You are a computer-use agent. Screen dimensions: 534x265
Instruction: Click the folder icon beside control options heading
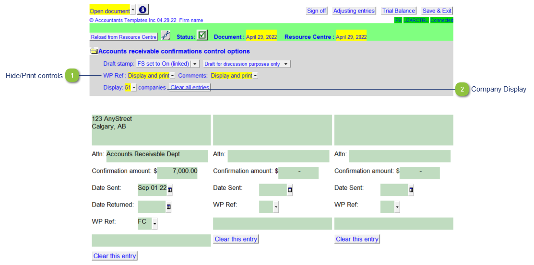coord(94,51)
